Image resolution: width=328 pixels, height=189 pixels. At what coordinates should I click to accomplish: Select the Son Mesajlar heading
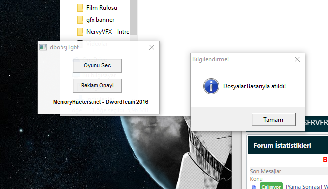coord(266,171)
